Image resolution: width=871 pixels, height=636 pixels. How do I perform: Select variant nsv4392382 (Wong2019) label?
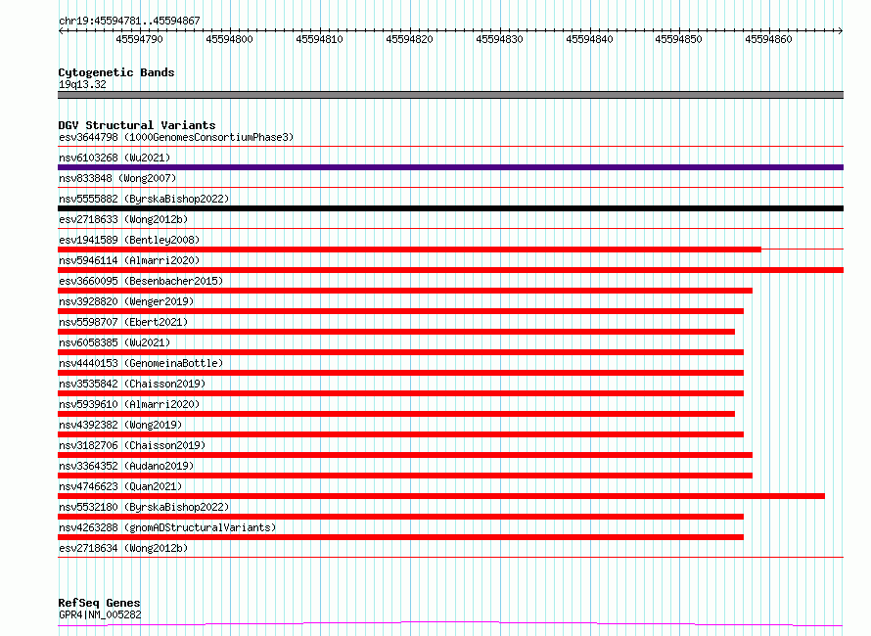point(120,425)
